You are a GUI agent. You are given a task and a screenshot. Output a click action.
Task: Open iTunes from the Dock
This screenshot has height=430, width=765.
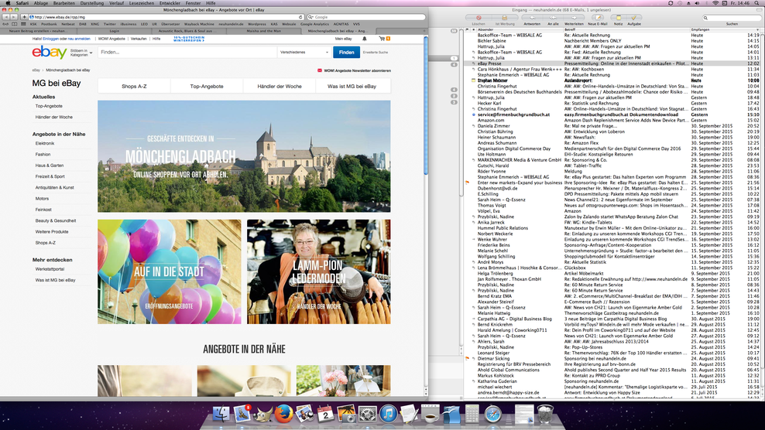(389, 414)
